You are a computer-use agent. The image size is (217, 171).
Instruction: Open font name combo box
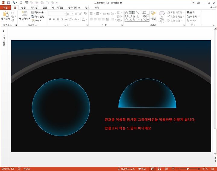(57, 14)
